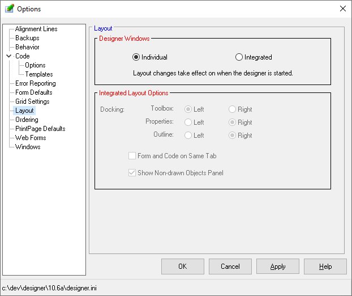352x296 pixels.
Task: Go to Error Reporting settings
Action: pyautogui.click(x=35, y=83)
